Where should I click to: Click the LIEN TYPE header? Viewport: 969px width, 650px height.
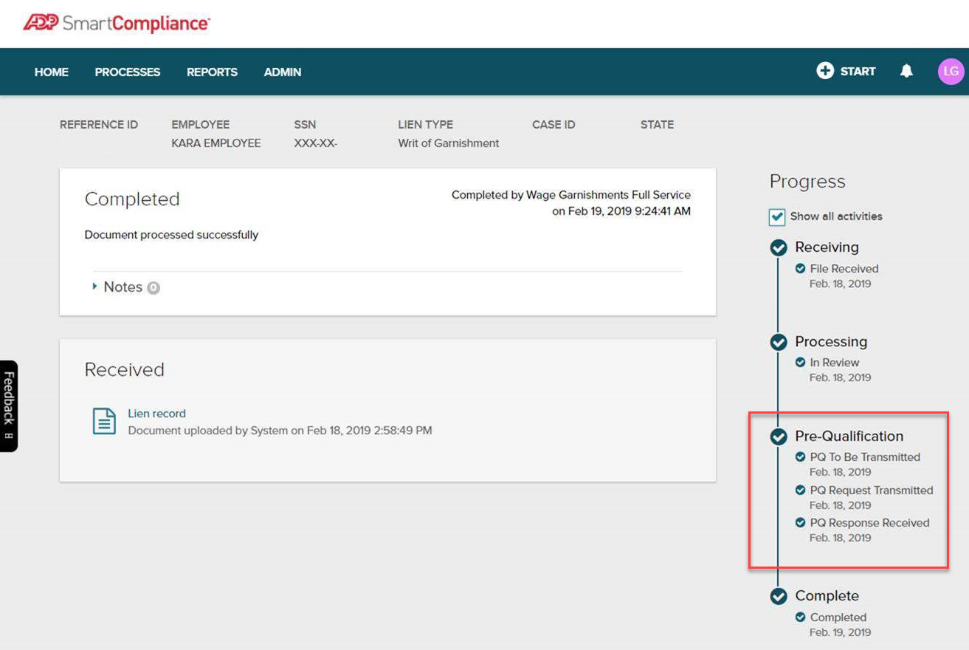click(426, 125)
